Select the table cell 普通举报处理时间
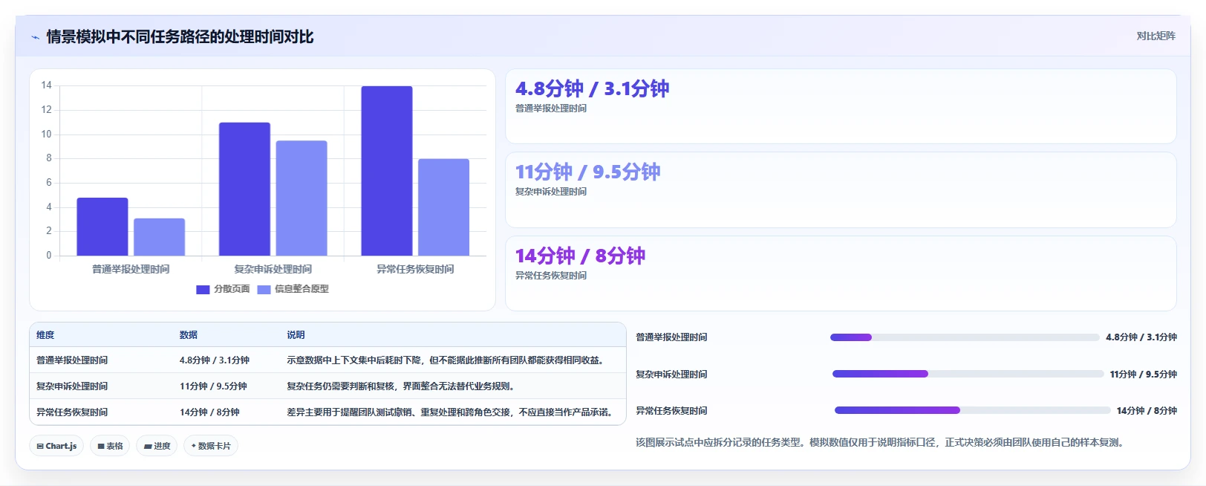This screenshot has height=486, width=1206. click(x=72, y=360)
